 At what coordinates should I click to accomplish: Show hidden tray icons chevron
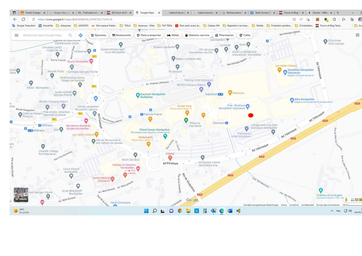[332, 211]
